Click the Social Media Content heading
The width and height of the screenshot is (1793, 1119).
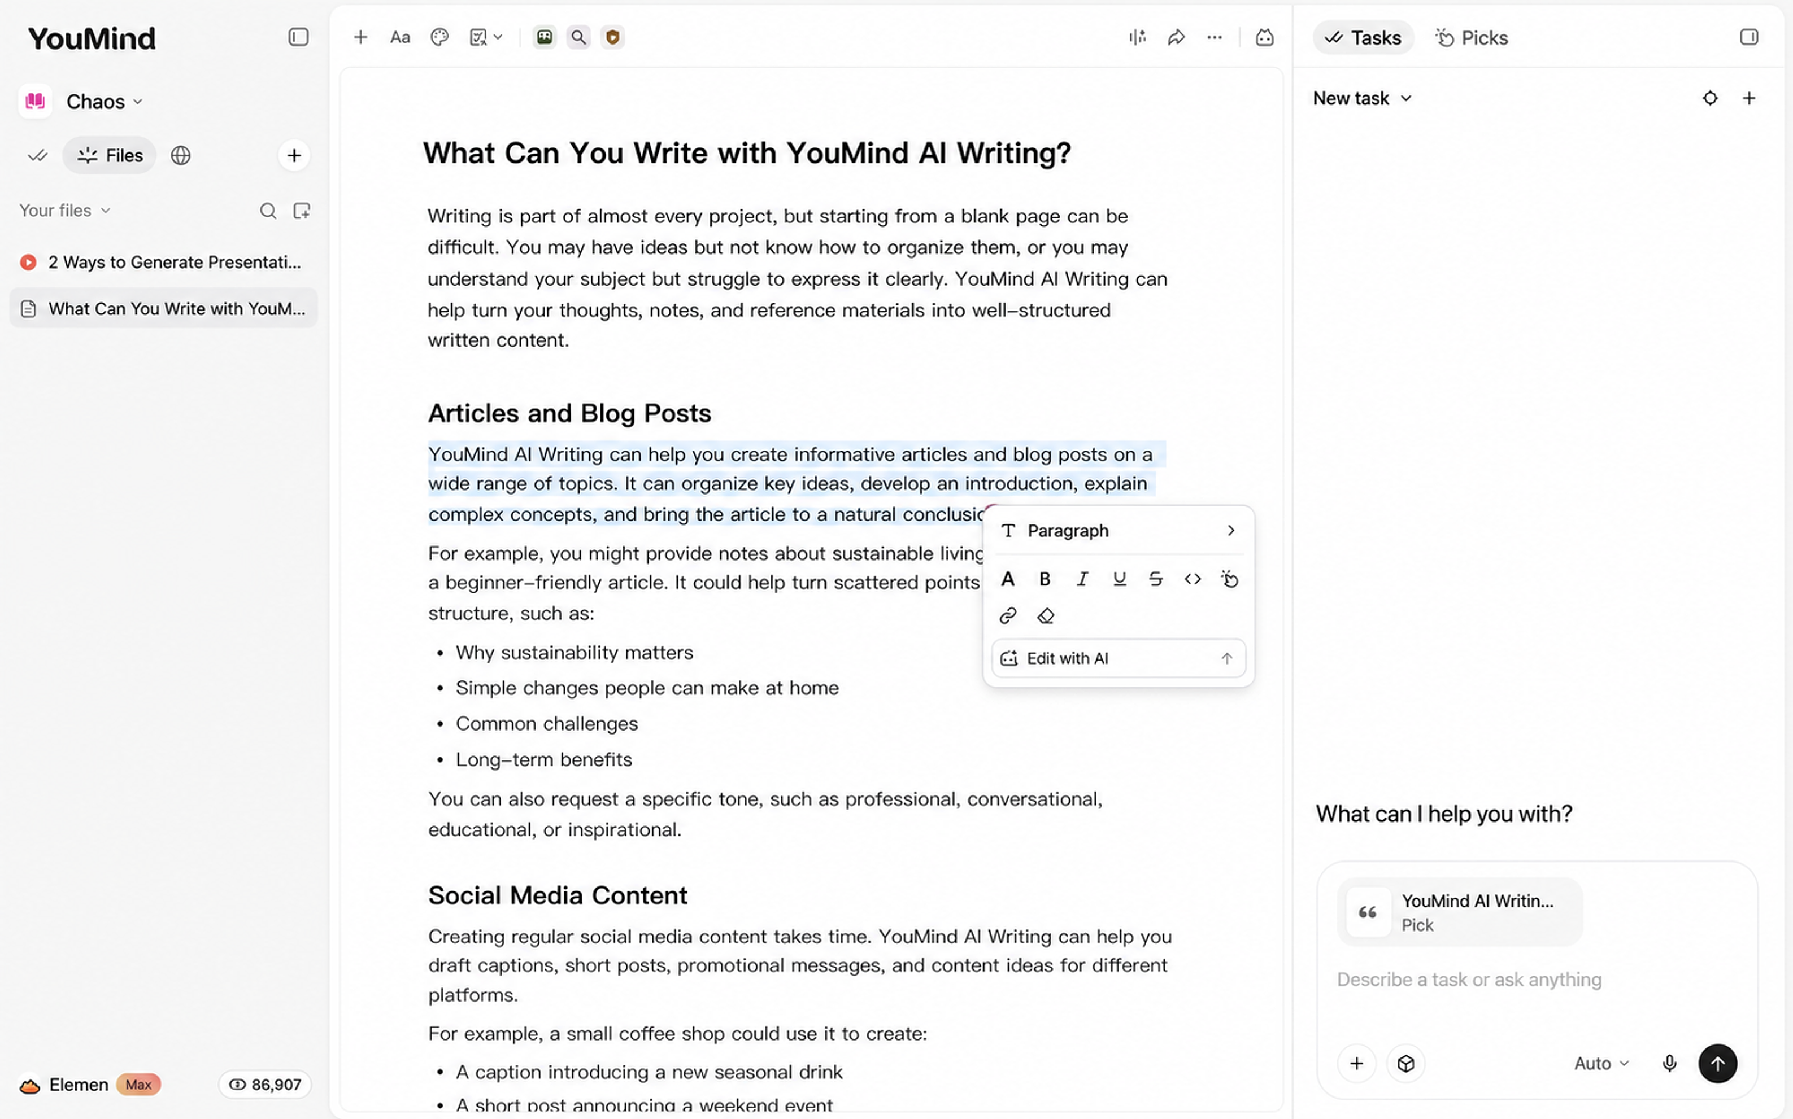click(x=558, y=895)
